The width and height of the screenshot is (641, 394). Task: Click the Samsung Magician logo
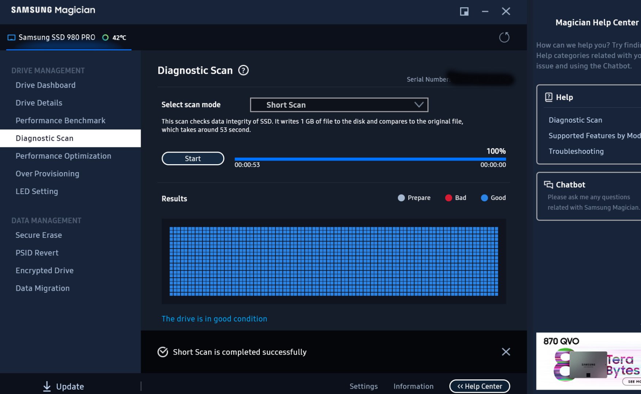[53, 10]
